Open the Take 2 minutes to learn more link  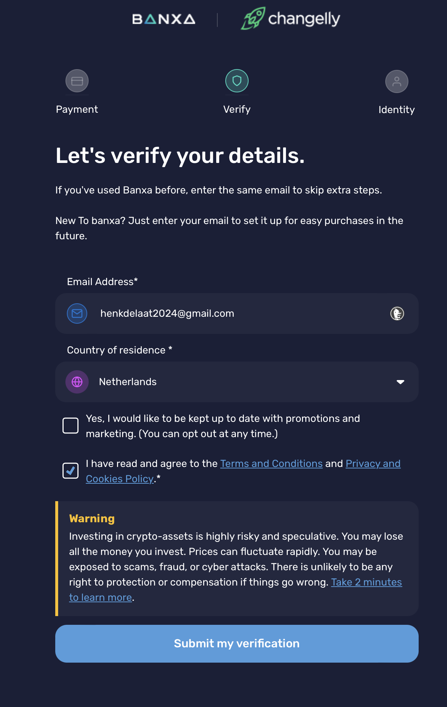366,582
